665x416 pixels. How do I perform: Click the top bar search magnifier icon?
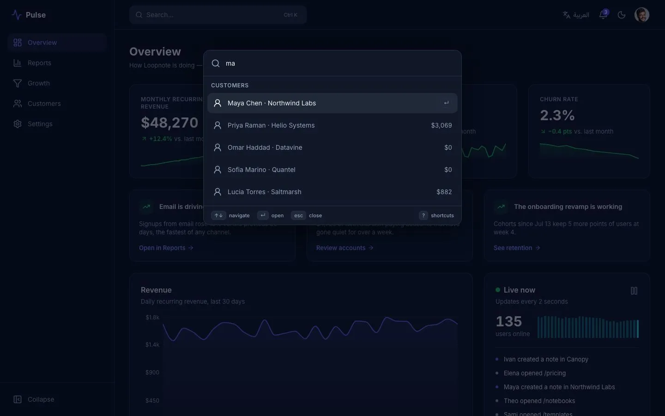139,15
